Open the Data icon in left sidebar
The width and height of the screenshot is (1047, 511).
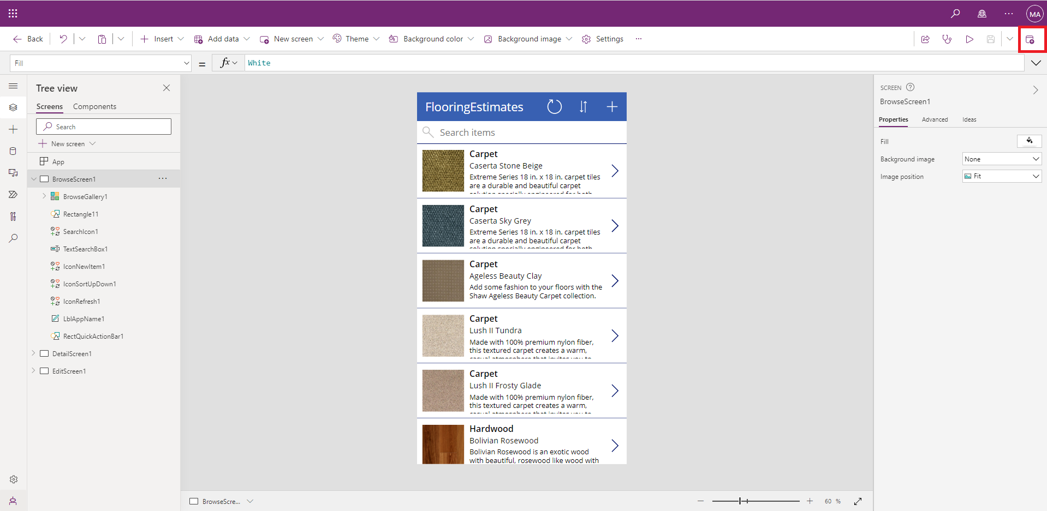13,151
